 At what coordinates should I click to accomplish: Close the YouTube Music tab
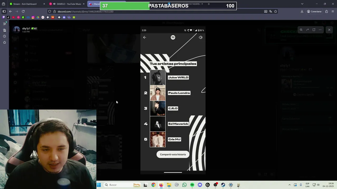[84, 4]
